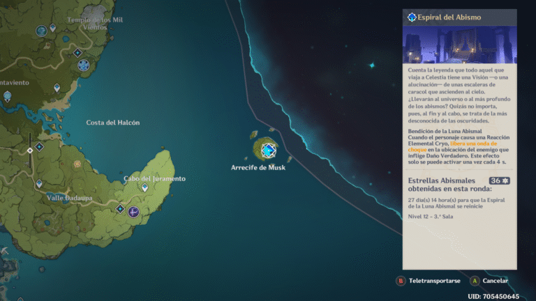The height and width of the screenshot is (301, 536).
Task: Select the Spiral Abyss icon on Arrecife de Musk island
Action: (268, 149)
